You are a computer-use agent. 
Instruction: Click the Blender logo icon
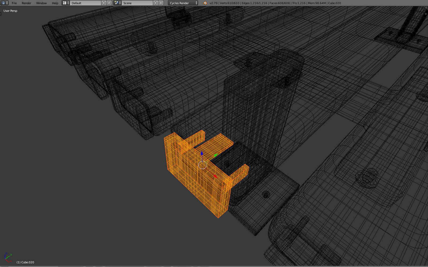coord(205,3)
